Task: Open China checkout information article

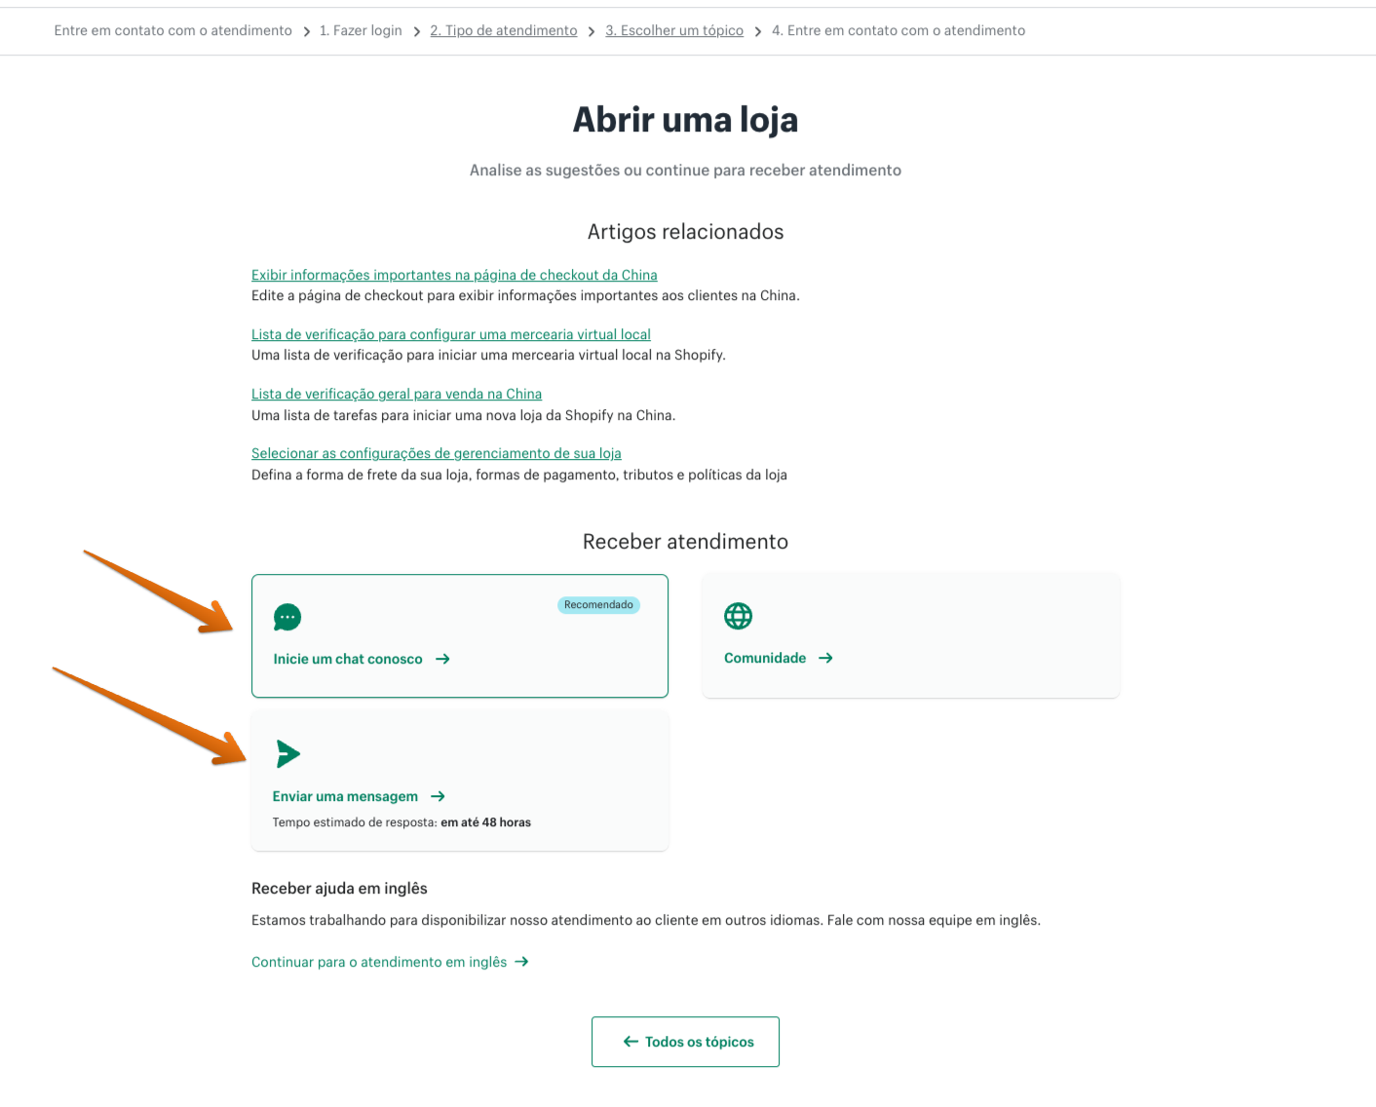Action: pyautogui.click(x=454, y=275)
